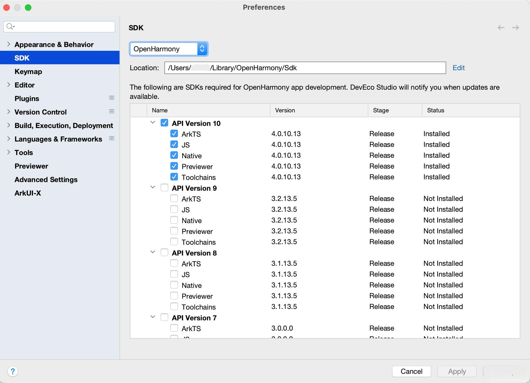Screen dimensions: 530x383
Task: Check ArkTS 3.0.0.0 checkbox
Action: tap(174, 328)
